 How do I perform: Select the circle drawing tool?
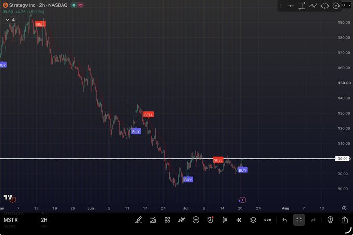point(336,6)
